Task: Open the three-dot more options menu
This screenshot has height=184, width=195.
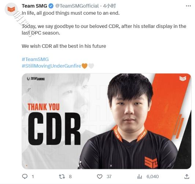Action: 188,6
